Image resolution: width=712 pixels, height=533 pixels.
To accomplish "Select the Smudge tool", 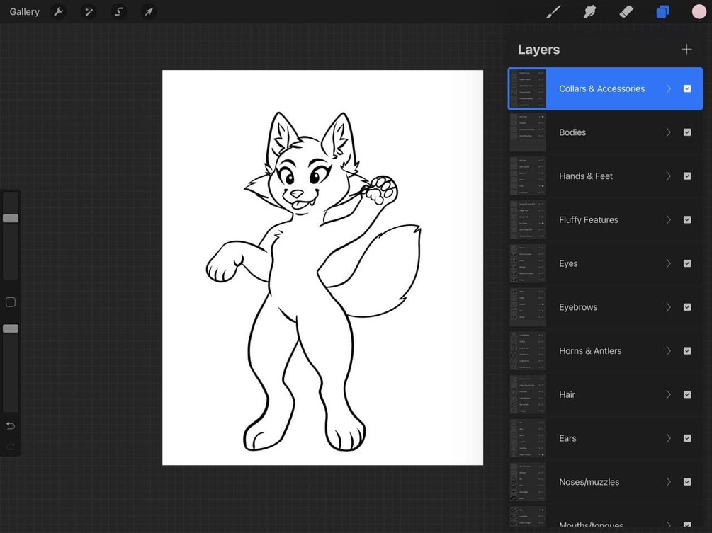I will (x=589, y=12).
